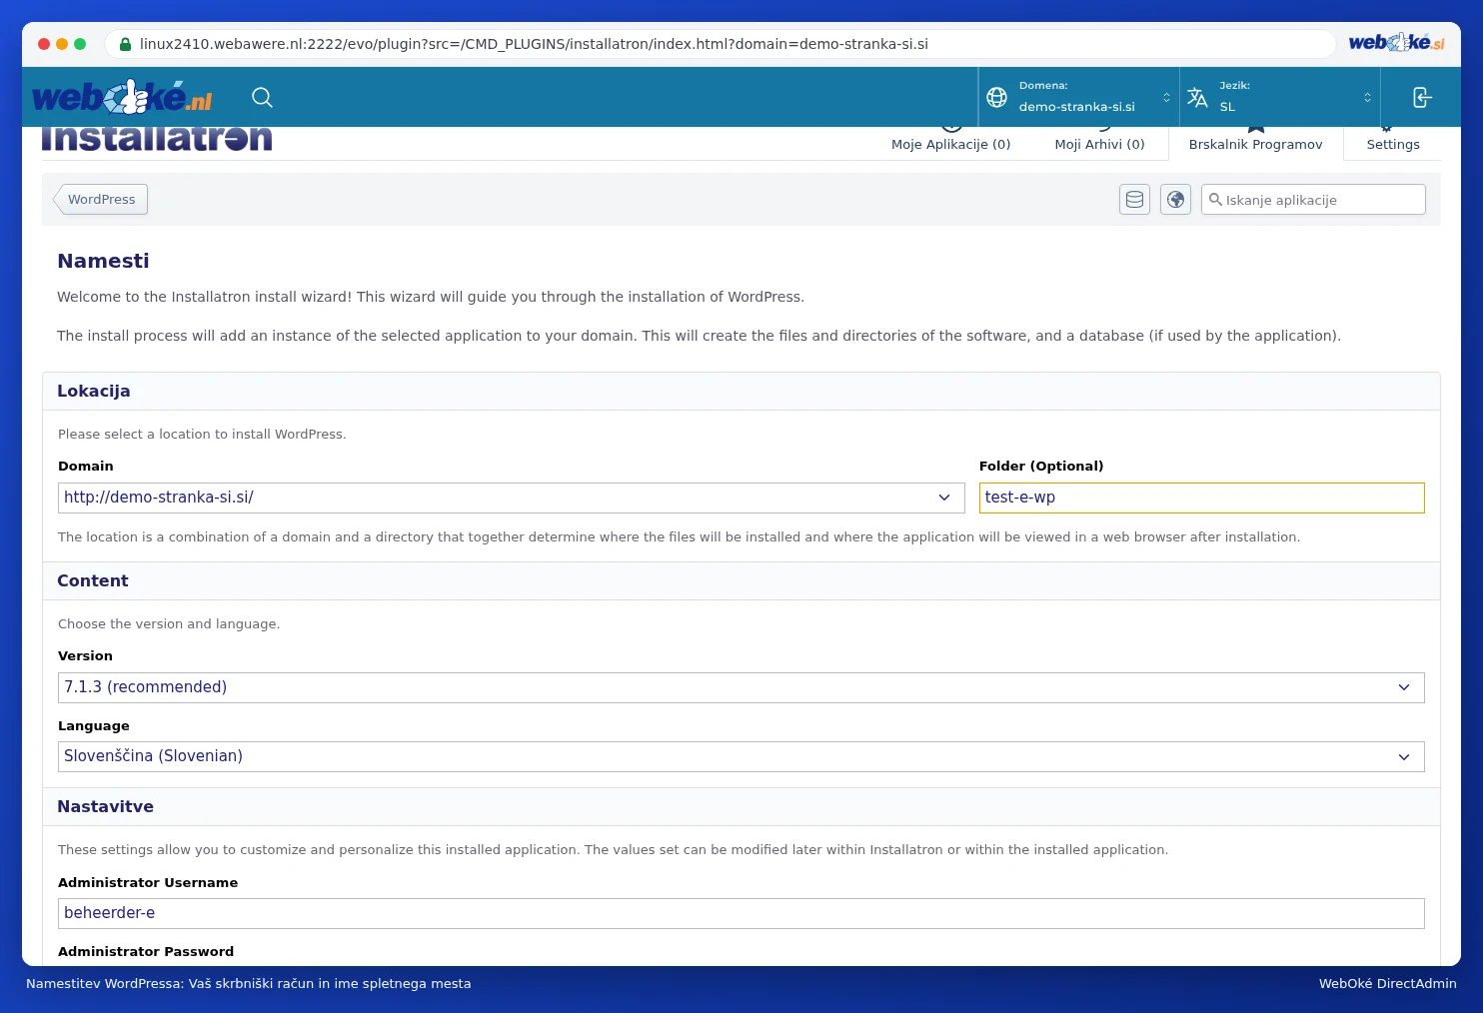Viewport: 1483px width, 1013px height.
Task: Click the Installatron logo
Action: tap(157, 139)
